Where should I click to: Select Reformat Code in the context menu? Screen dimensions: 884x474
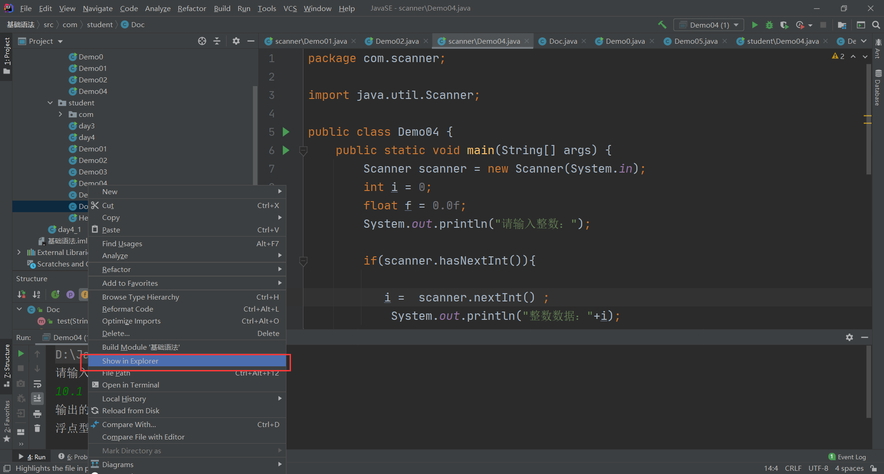[128, 309]
